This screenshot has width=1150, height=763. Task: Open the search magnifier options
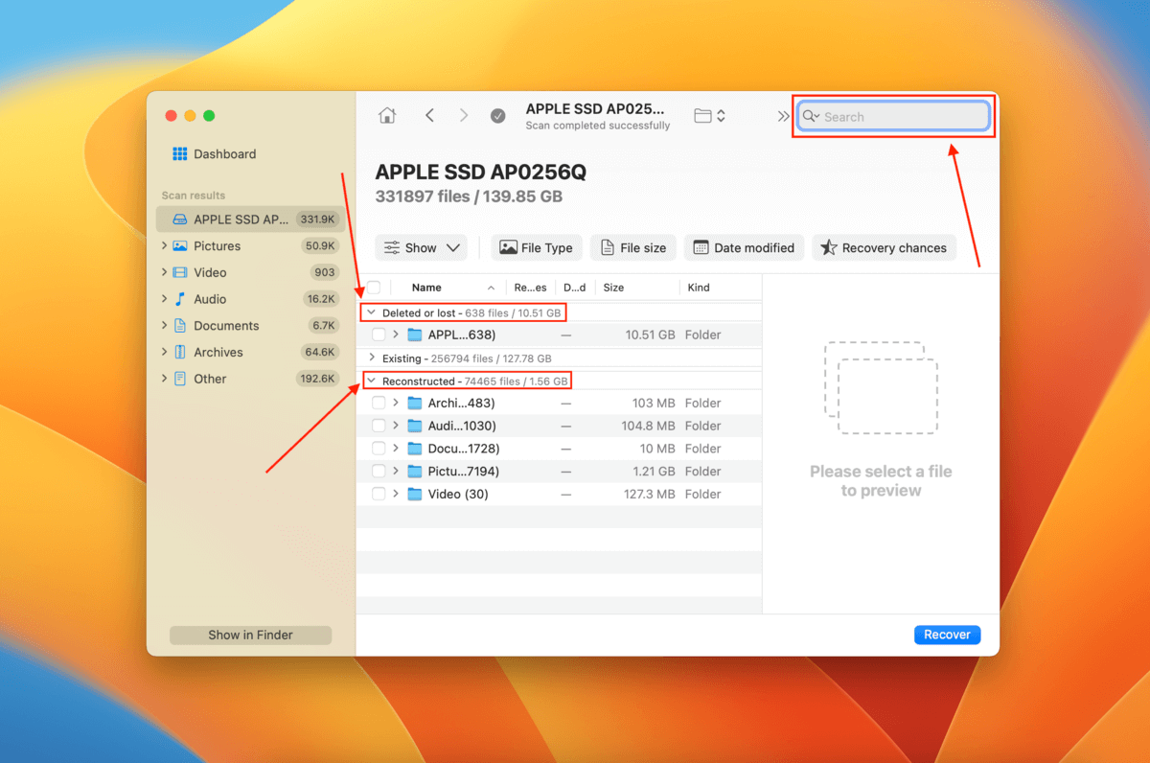(811, 117)
